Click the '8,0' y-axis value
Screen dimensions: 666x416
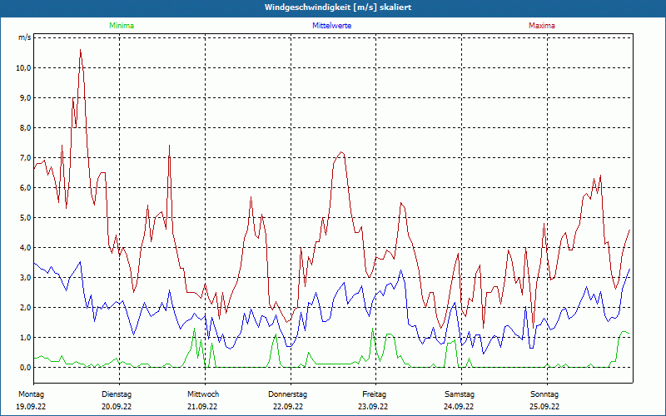(x=25, y=128)
